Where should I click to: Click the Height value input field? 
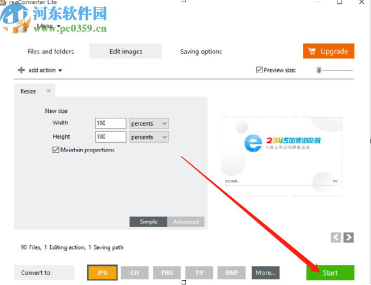tap(111, 137)
